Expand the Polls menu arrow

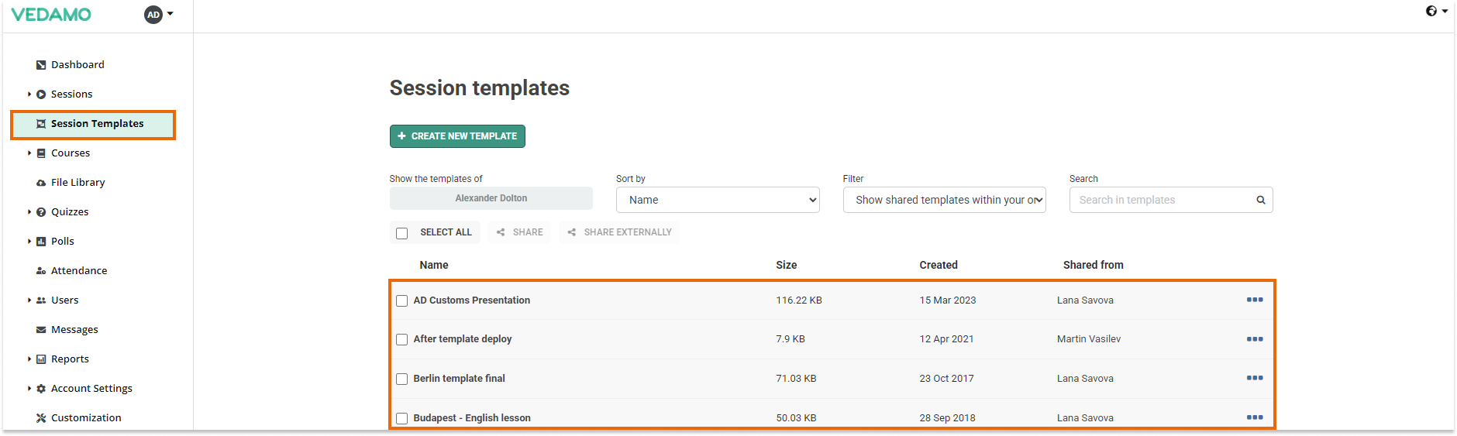click(29, 242)
